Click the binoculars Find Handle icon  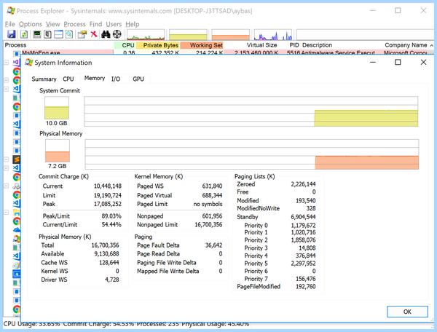(x=106, y=34)
